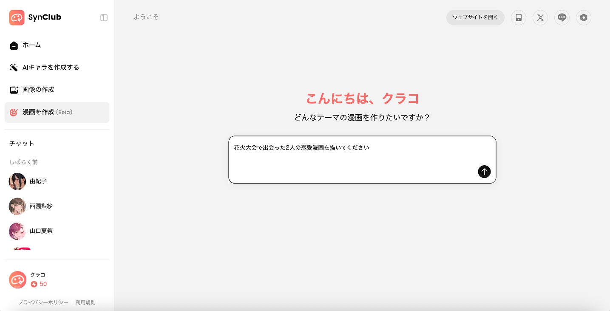Click the クラコ profile avatar

point(17,280)
